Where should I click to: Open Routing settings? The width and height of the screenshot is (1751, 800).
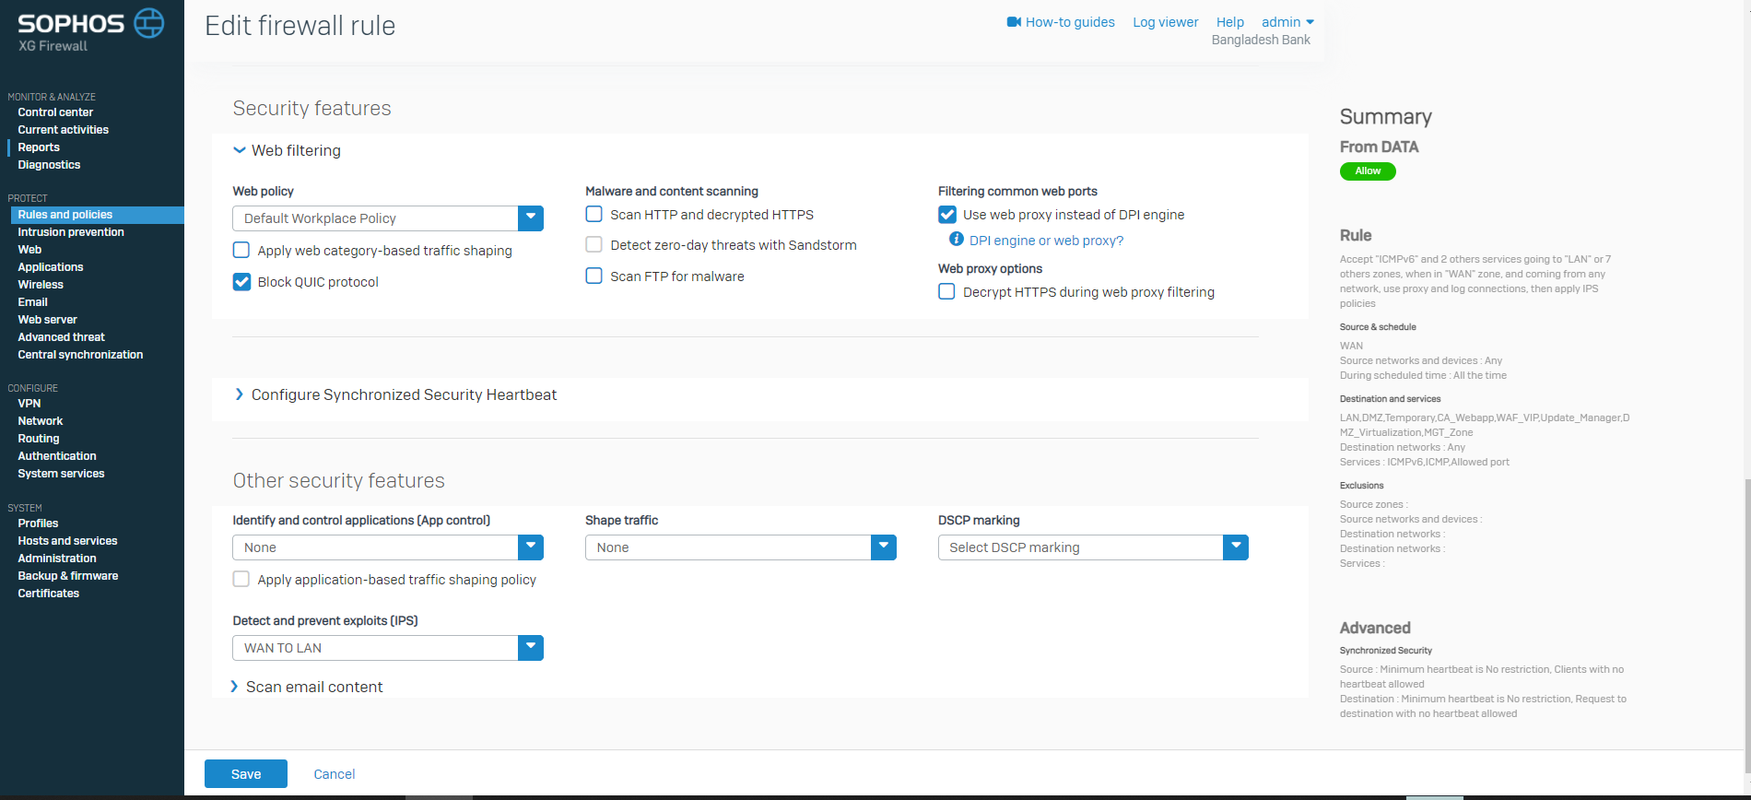coord(39,439)
